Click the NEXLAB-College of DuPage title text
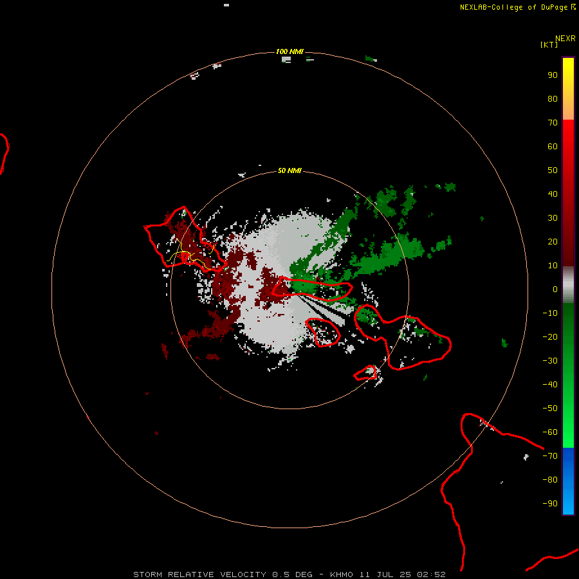This screenshot has width=579, height=579. pyautogui.click(x=514, y=7)
